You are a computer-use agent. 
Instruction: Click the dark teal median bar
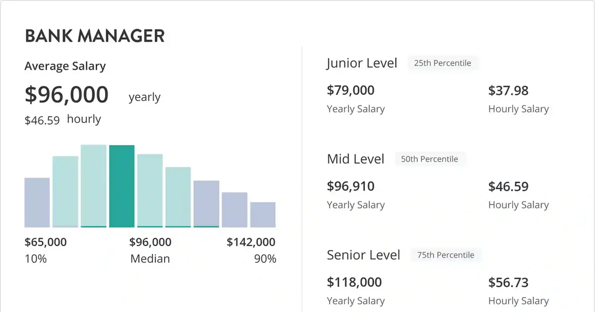121,186
